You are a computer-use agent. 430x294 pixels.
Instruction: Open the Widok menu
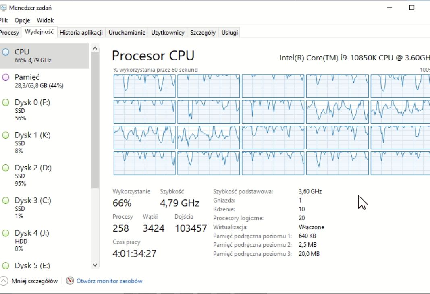45,20
